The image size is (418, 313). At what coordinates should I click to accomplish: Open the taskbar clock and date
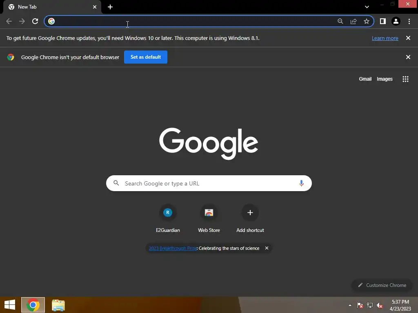(400, 305)
